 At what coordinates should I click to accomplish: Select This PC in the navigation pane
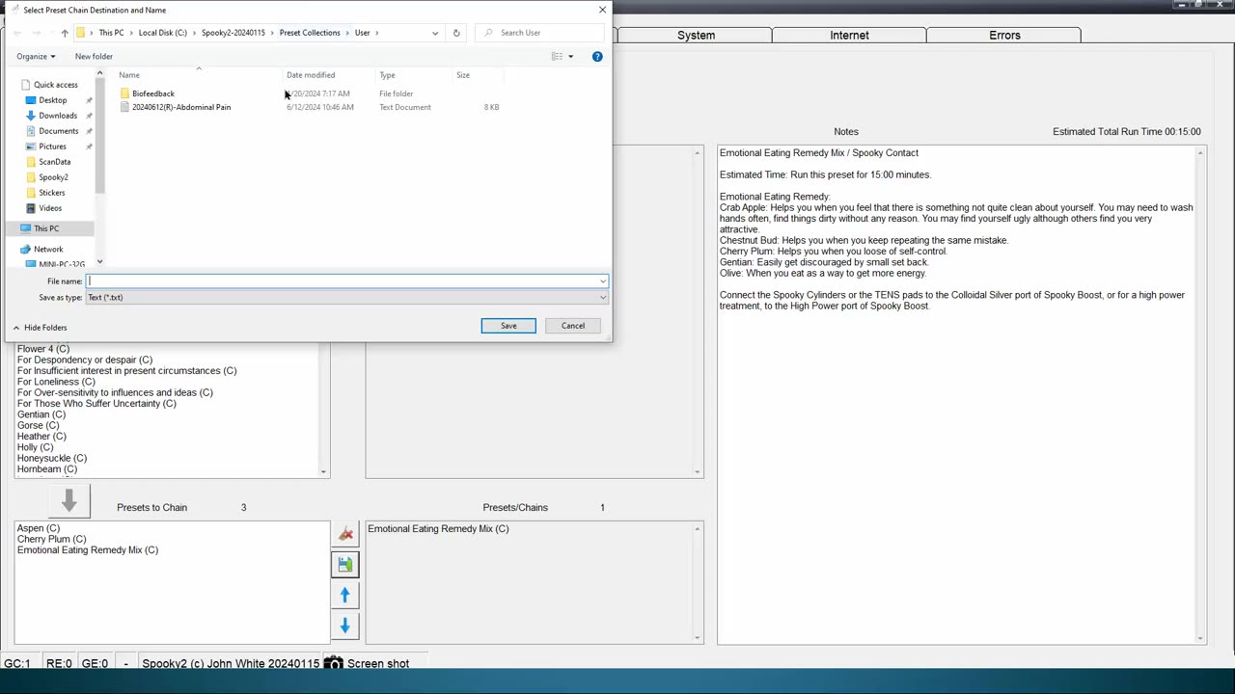point(46,228)
